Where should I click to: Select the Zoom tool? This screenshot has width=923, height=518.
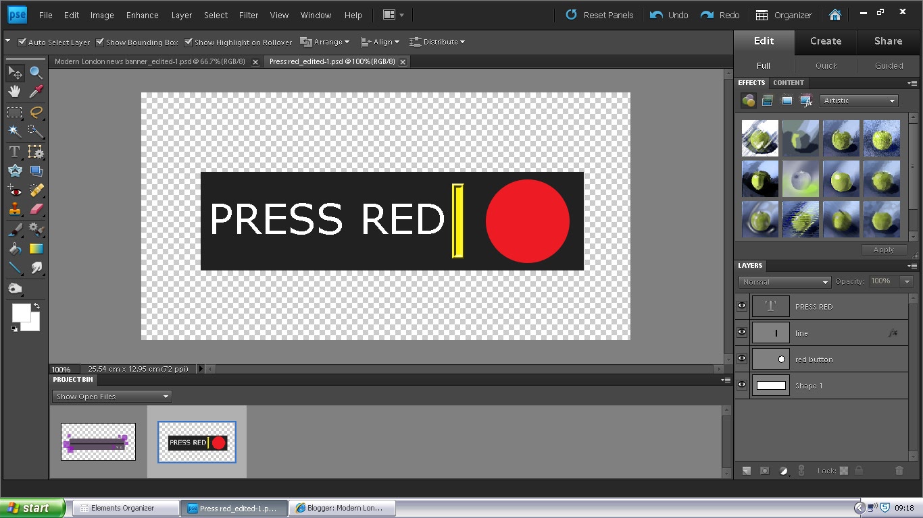pos(36,73)
